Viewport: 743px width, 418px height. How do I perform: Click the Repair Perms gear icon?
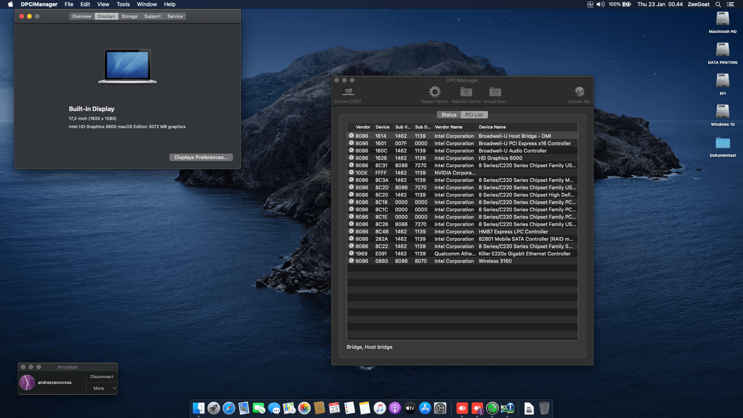click(x=435, y=92)
